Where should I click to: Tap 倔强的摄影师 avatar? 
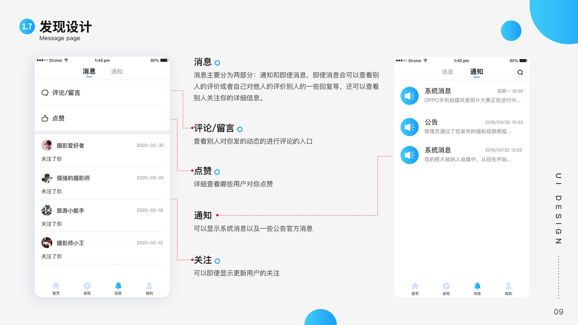click(47, 178)
